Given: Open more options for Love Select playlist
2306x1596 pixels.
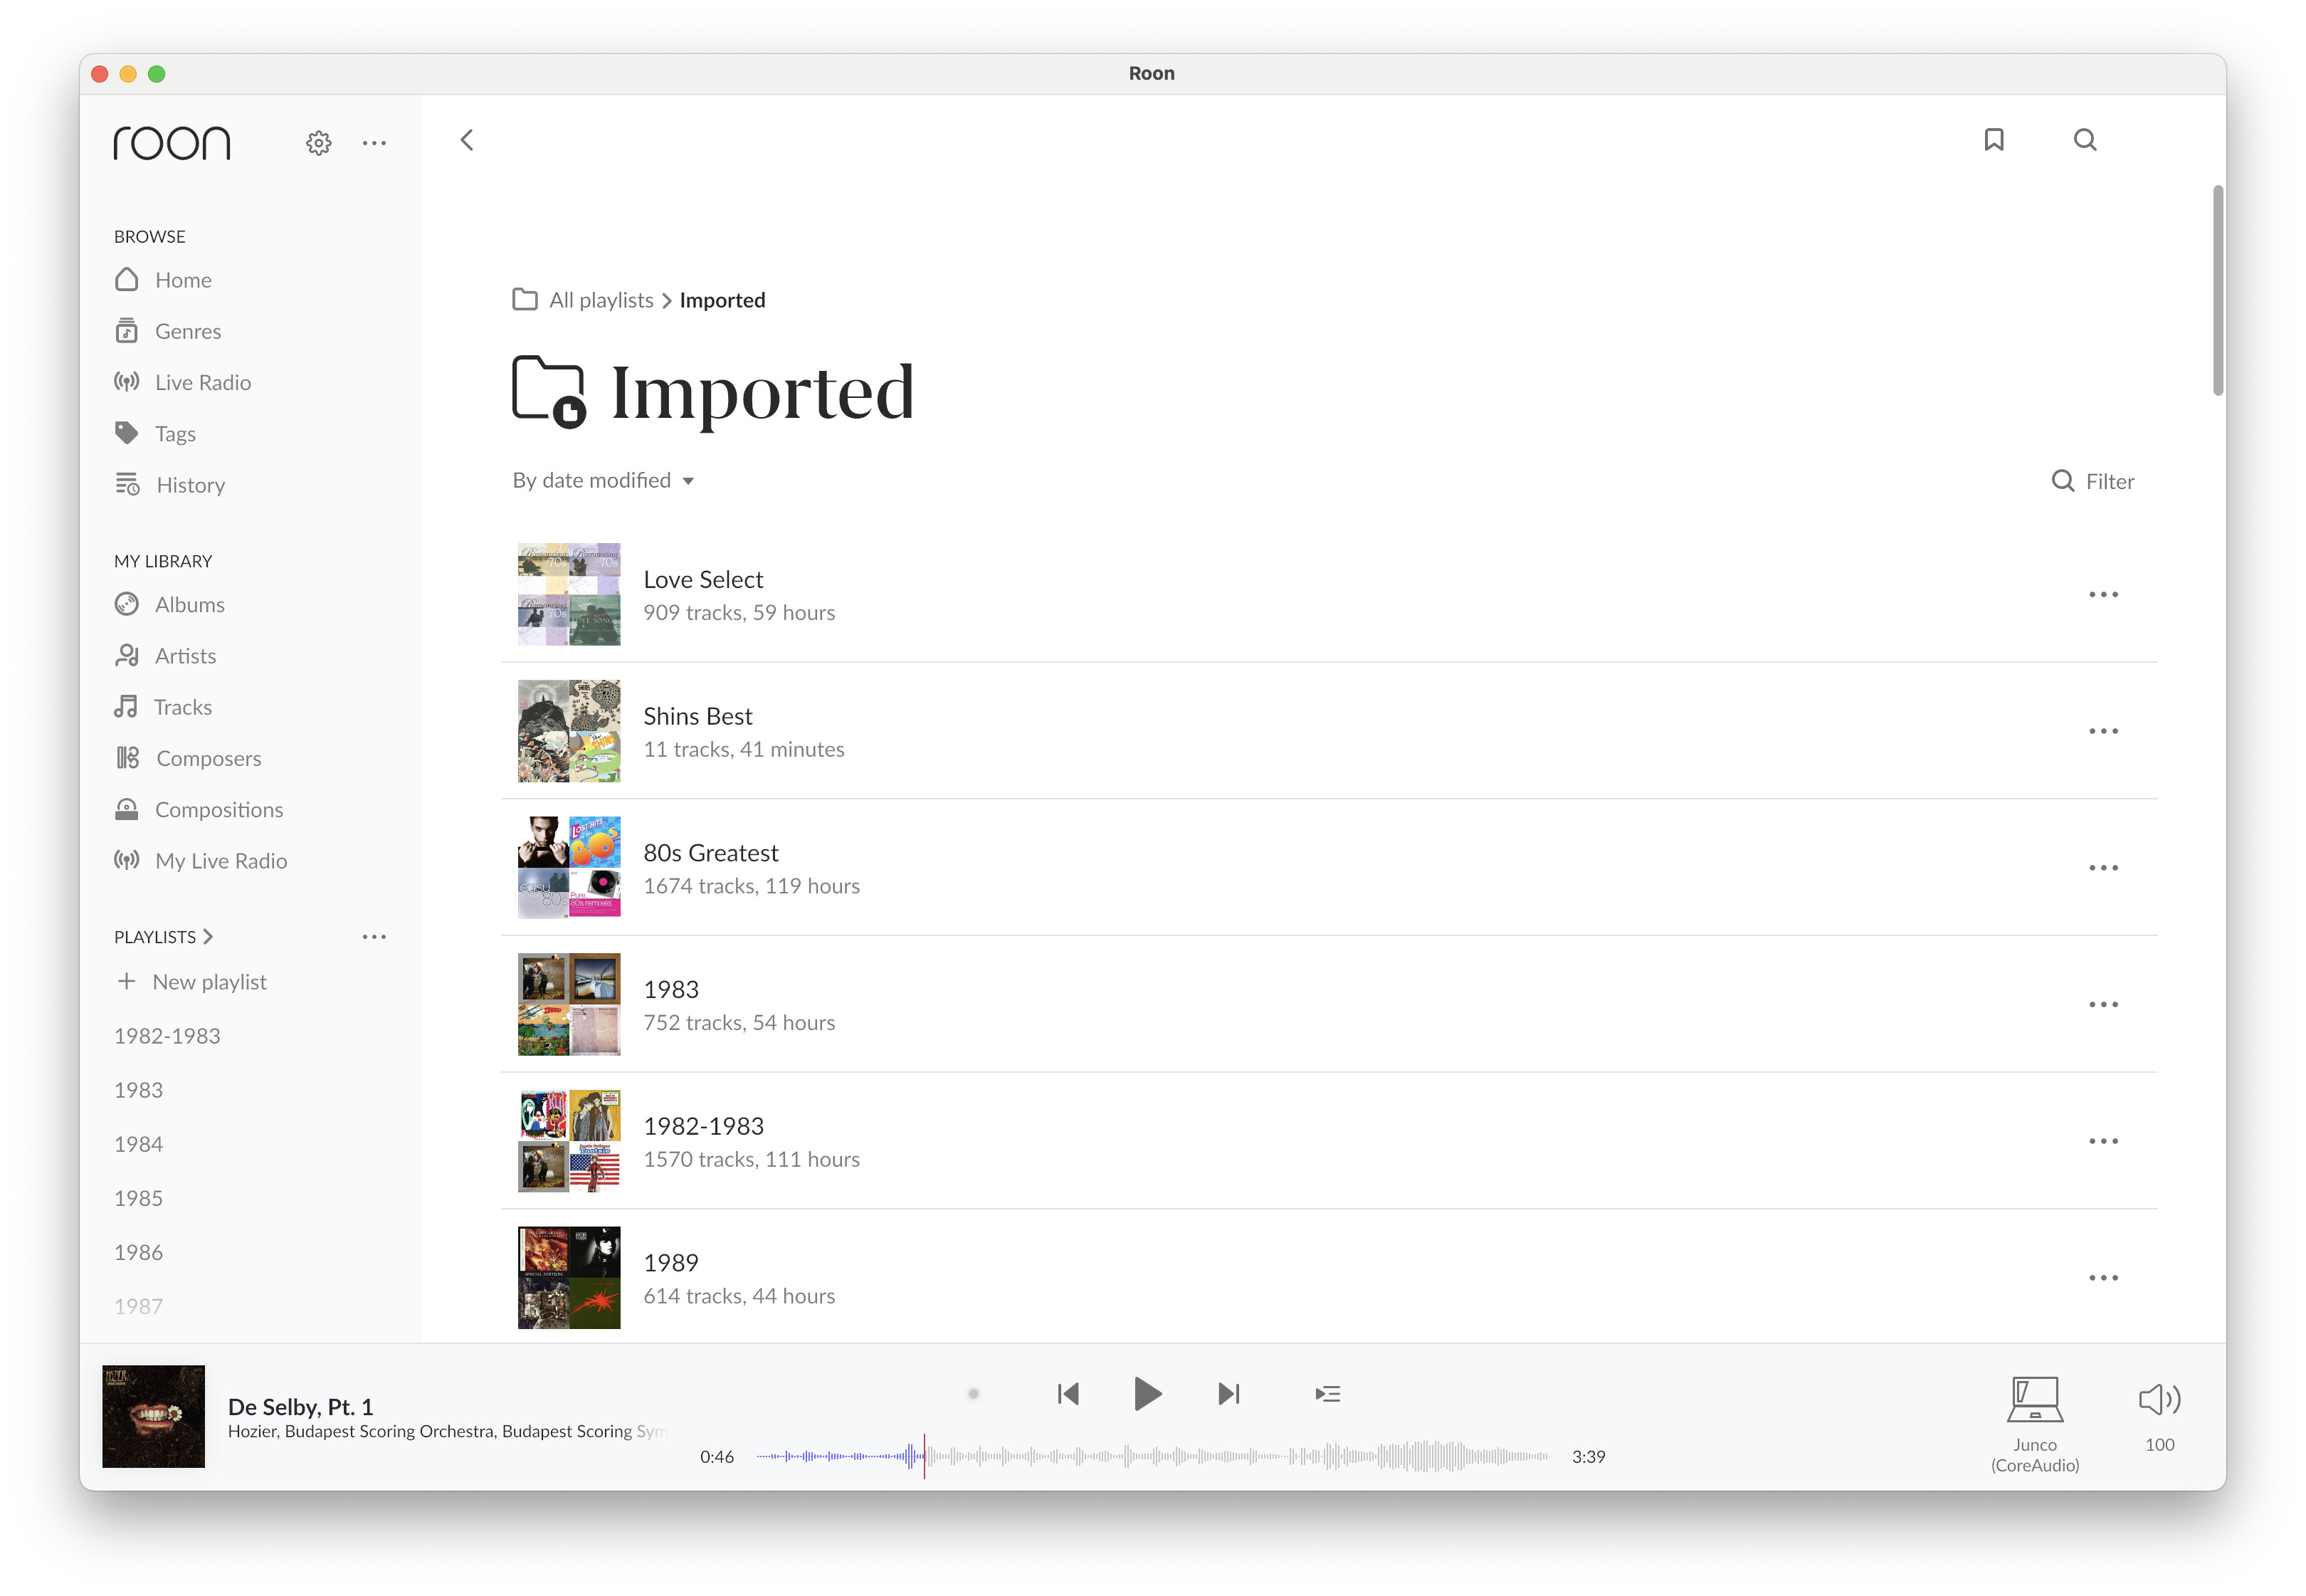Looking at the screenshot, I should (x=2103, y=594).
